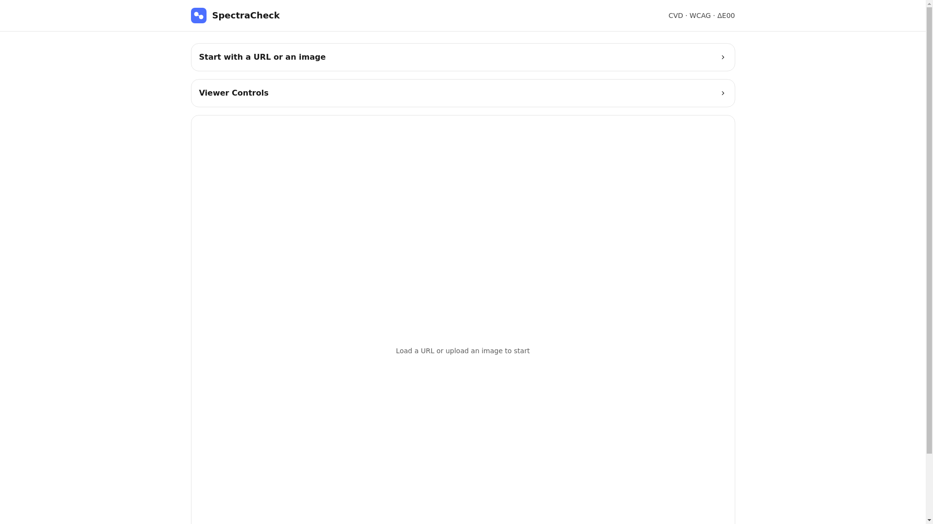Open the SpectraCheck title link
This screenshot has width=933, height=524.
[x=246, y=16]
